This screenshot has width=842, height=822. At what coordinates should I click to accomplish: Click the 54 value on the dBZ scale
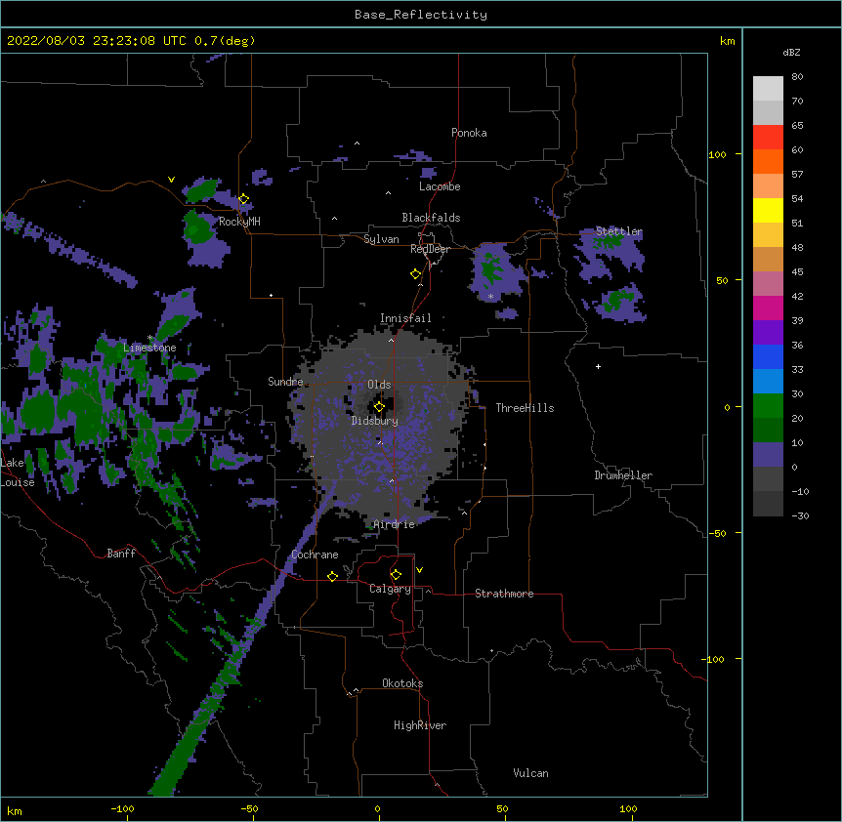click(797, 198)
